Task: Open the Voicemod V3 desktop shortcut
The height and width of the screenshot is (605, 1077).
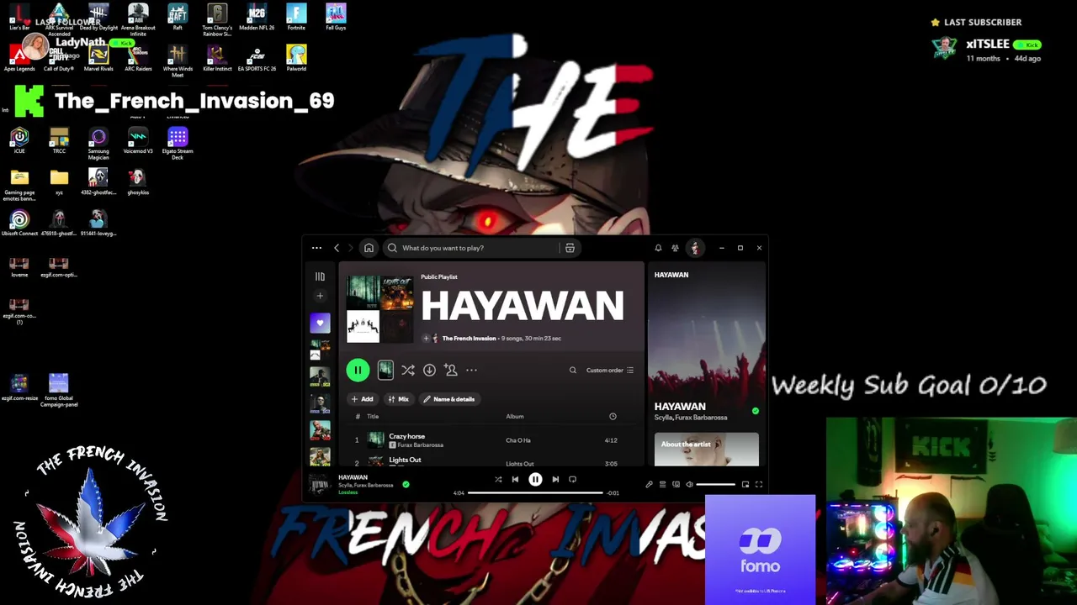Action: 138,140
